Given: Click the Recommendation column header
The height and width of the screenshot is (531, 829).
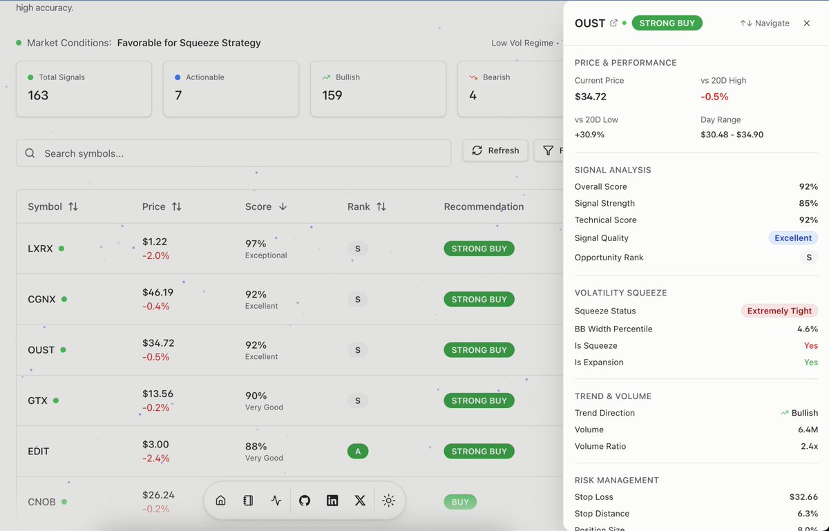Looking at the screenshot, I should pyautogui.click(x=484, y=206).
